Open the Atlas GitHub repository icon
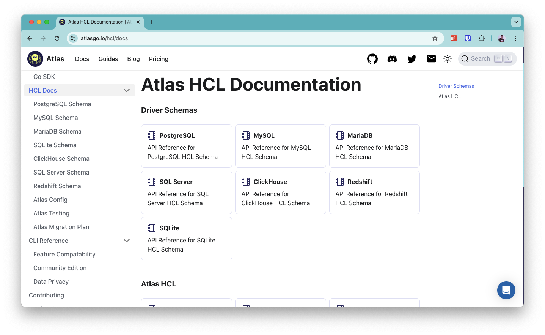 372,59
